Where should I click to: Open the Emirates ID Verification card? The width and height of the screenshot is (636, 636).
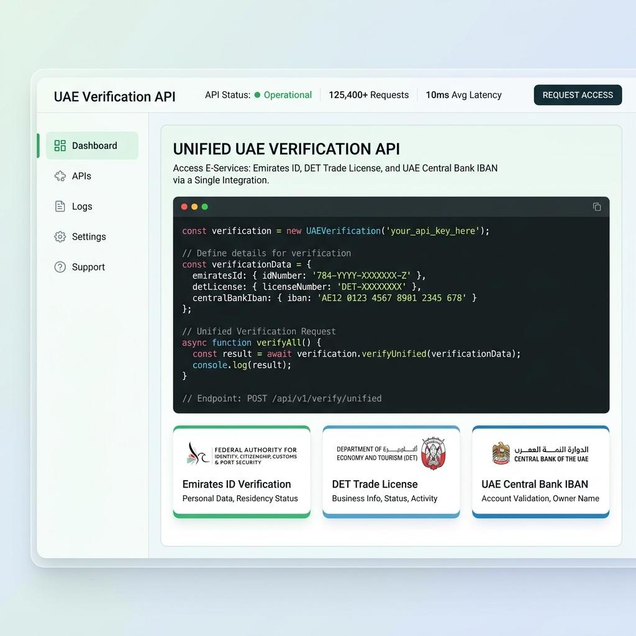[242, 472]
